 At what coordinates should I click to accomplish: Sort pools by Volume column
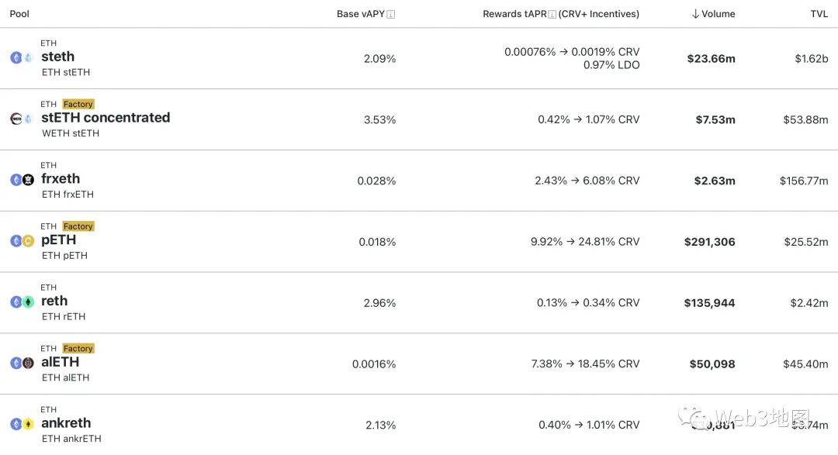(x=713, y=14)
